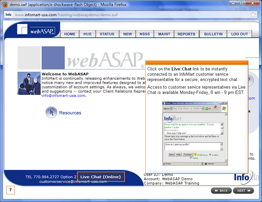Image resolution: width=262 pixels, height=202 pixels.
Task: Switch to the STATUS tab
Action: 107,34
